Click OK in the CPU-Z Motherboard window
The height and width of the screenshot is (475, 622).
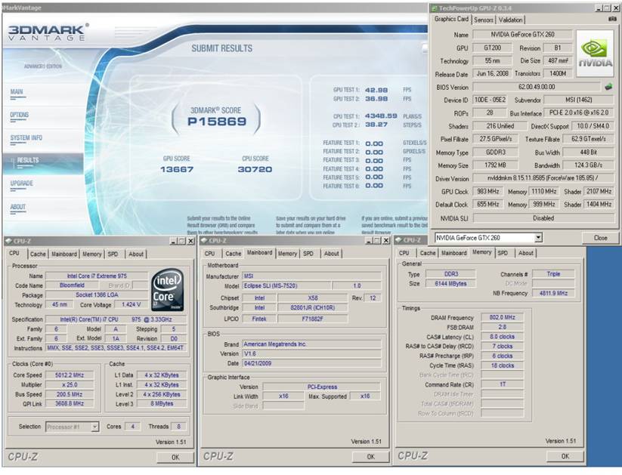tap(370, 457)
